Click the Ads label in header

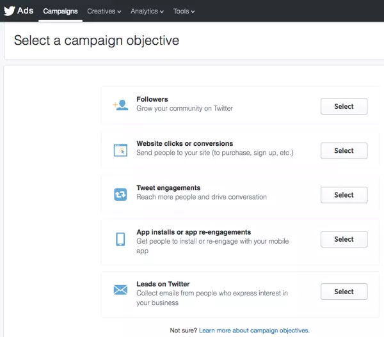(x=26, y=11)
